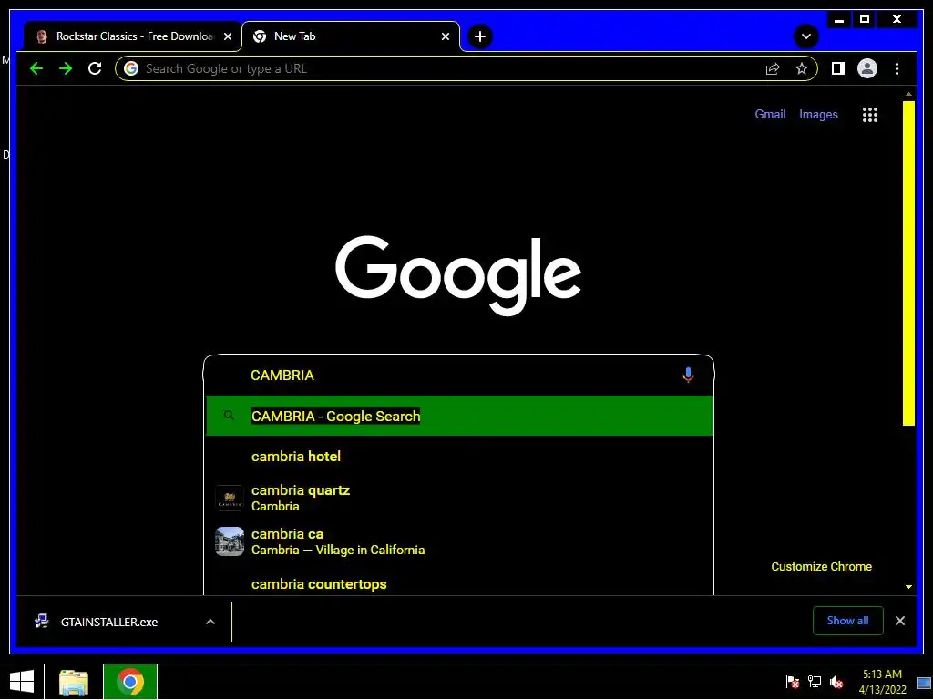The width and height of the screenshot is (933, 700).
Task: Click Customize Chrome
Action: pyautogui.click(x=821, y=567)
